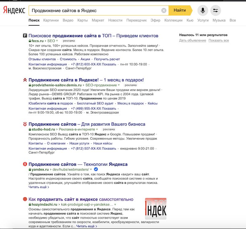Click the lock icon beside hozyindachi.ru

pyautogui.click(x=30, y=204)
